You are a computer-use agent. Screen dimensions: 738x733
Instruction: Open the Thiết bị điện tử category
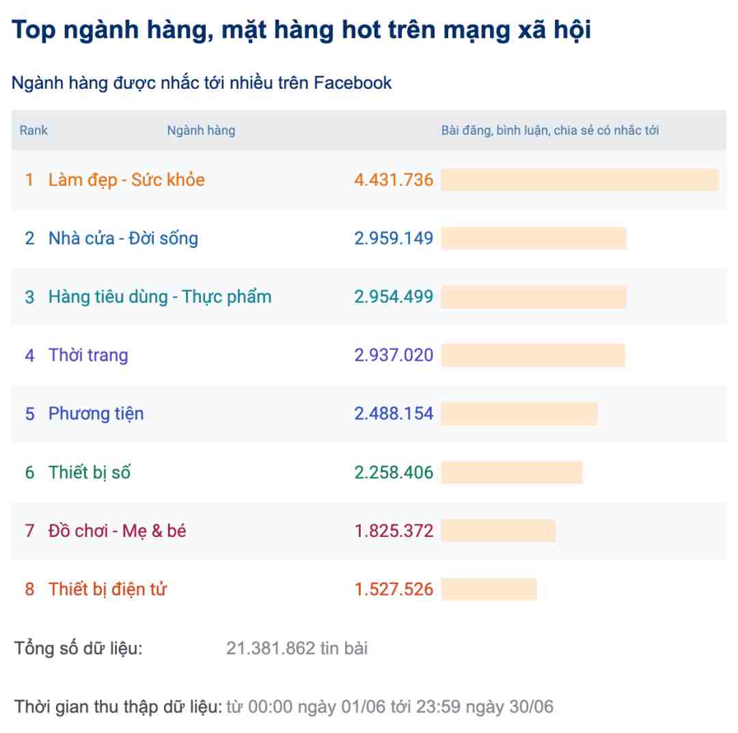point(107,590)
